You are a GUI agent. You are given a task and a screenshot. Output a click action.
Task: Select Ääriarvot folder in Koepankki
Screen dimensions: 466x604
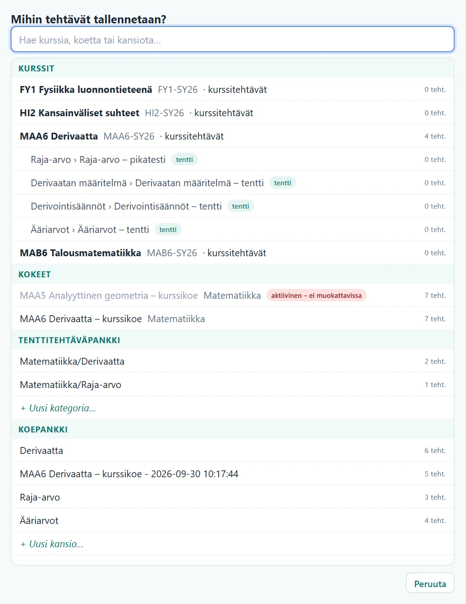232,520
